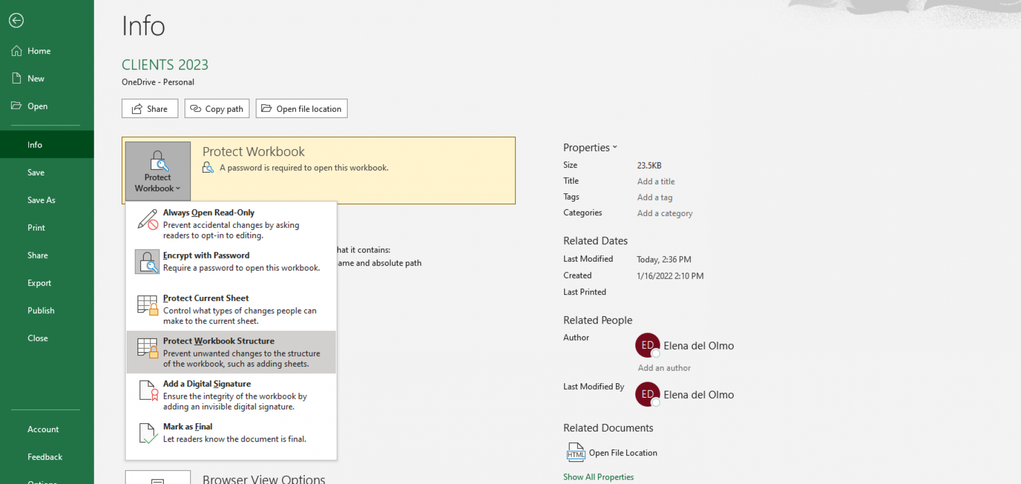
Task: Go to the Export section
Action: click(39, 283)
